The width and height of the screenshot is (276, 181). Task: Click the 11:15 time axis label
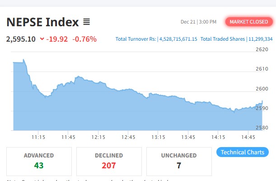(38, 137)
